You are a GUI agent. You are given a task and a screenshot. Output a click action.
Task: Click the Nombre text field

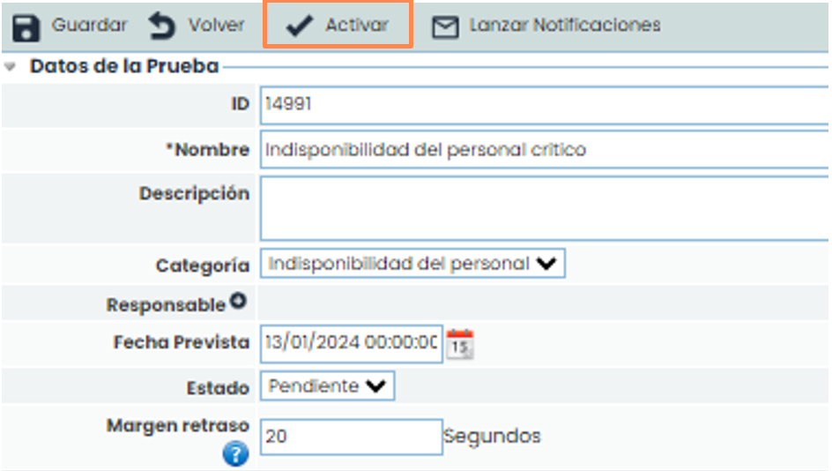[x=543, y=150]
